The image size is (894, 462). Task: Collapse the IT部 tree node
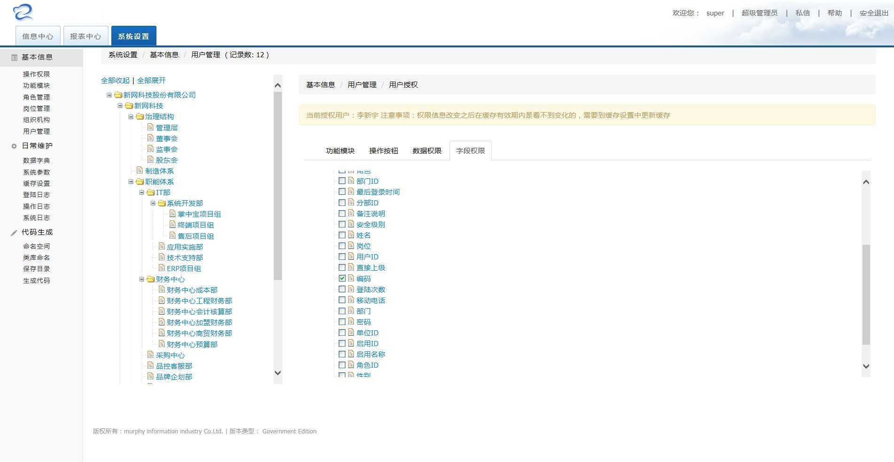[142, 193]
